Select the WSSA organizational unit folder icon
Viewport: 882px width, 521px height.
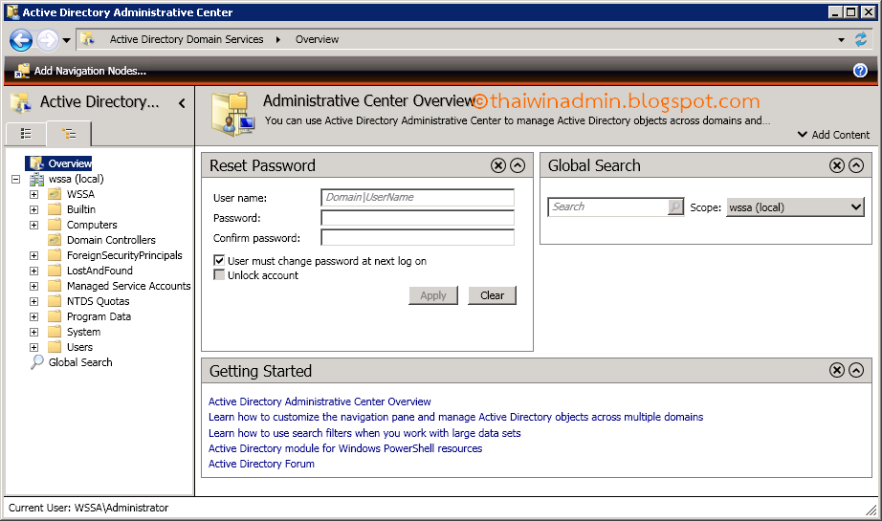(x=55, y=194)
